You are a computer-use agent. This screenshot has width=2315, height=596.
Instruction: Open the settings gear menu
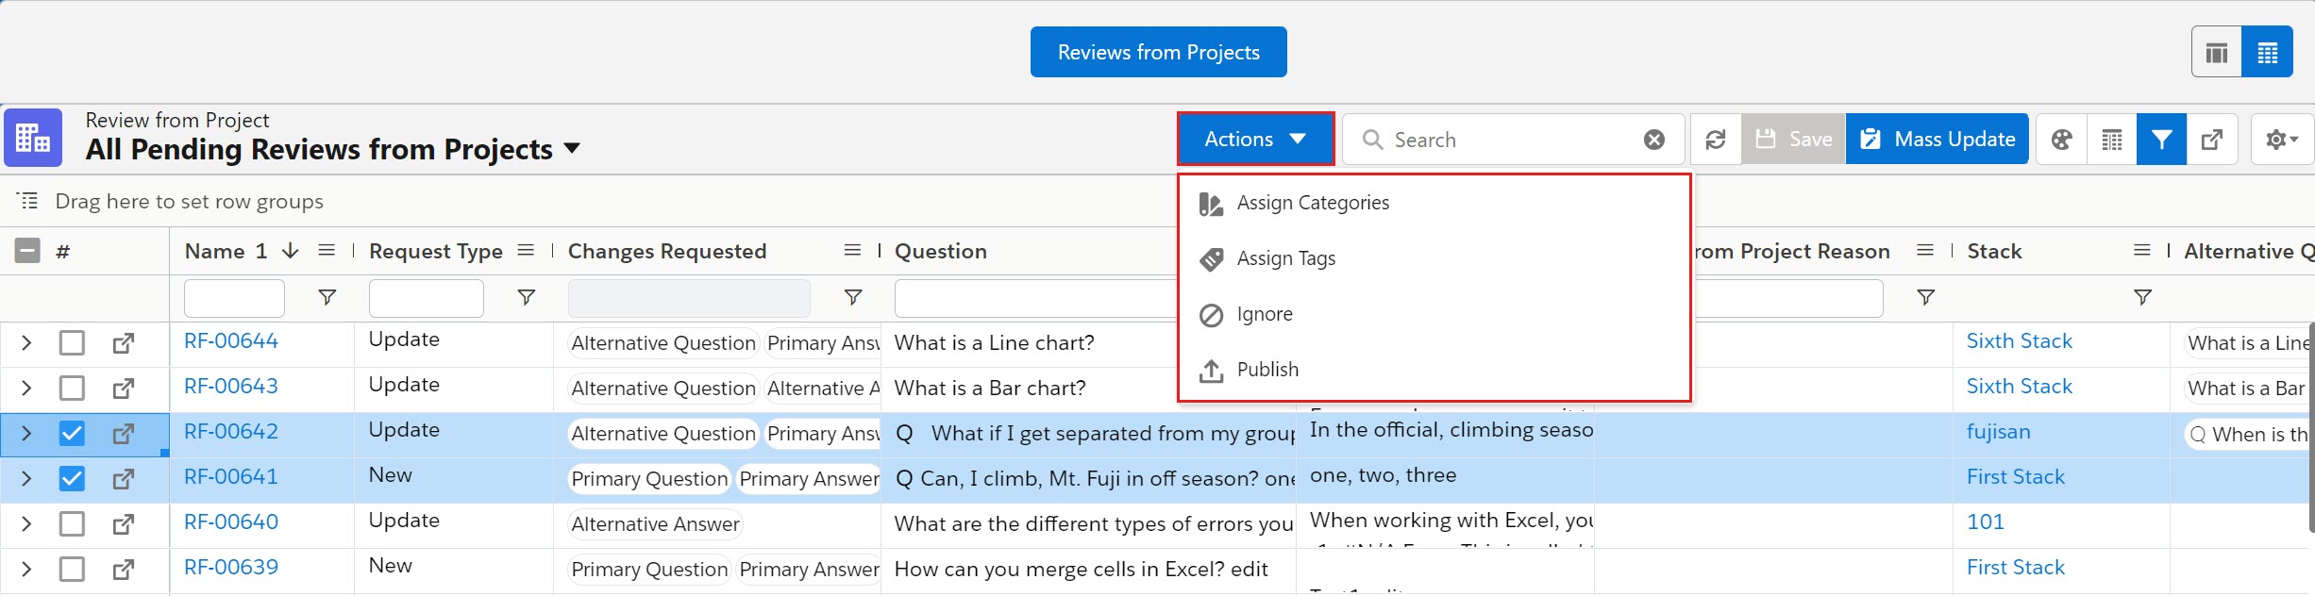tap(2282, 140)
